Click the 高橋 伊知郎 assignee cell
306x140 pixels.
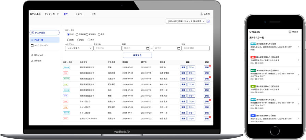tap(165, 73)
